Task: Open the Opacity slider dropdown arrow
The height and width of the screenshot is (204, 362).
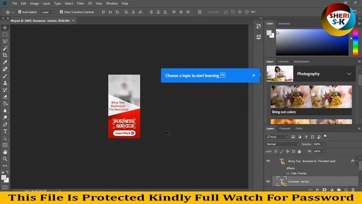Action: (324, 144)
